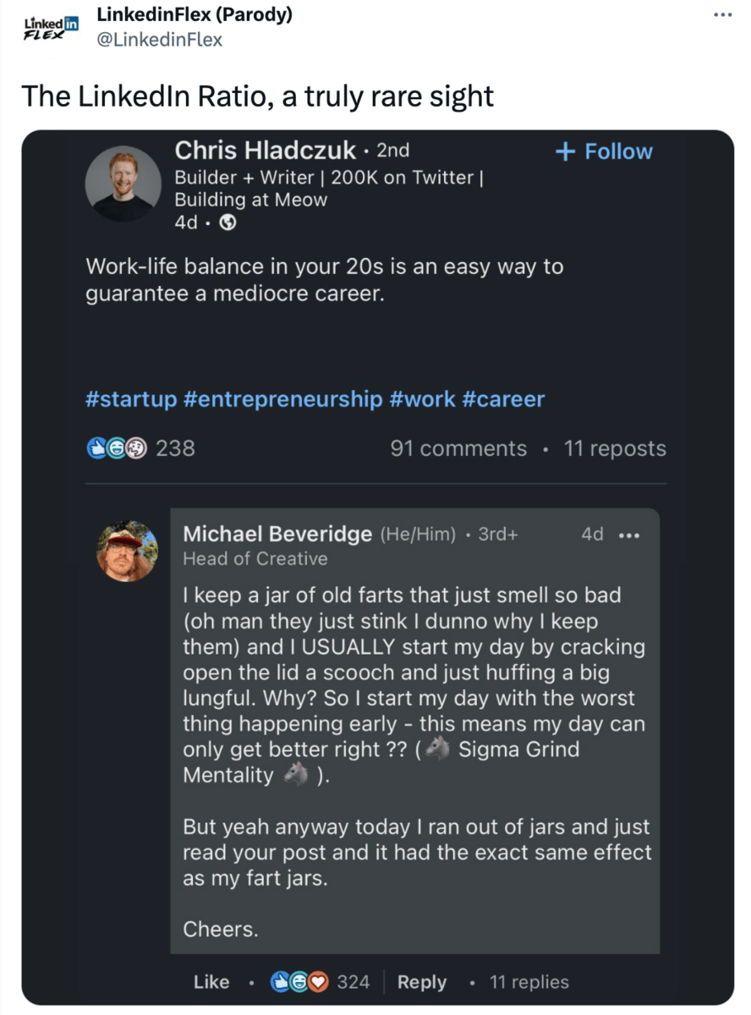Click the comment's reaction icons showing 324
This screenshot has width=751, height=1015.
[x=298, y=982]
